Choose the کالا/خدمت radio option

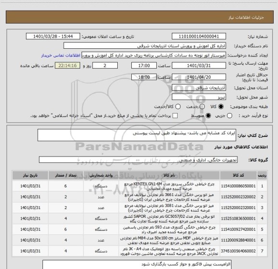178,106
